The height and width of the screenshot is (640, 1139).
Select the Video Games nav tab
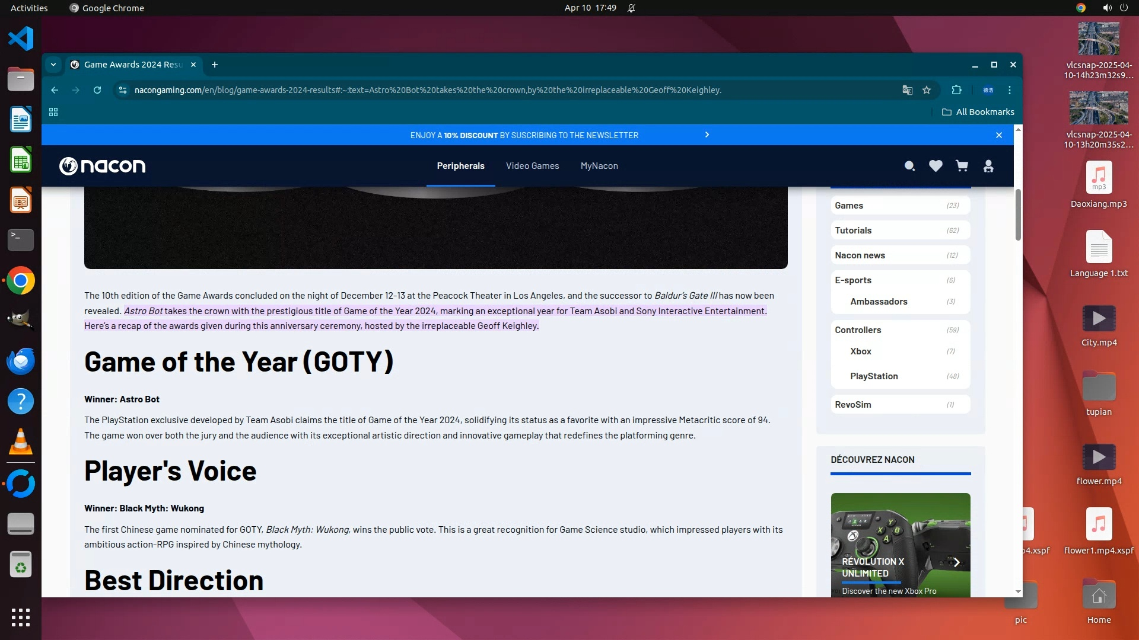532,166
